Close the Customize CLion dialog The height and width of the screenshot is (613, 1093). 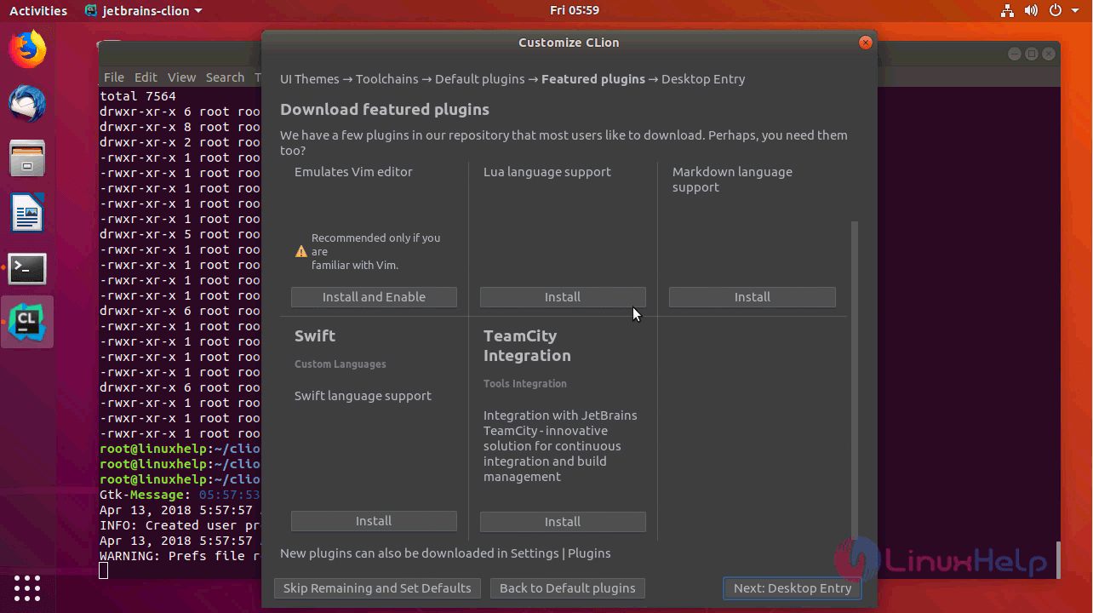tap(866, 43)
